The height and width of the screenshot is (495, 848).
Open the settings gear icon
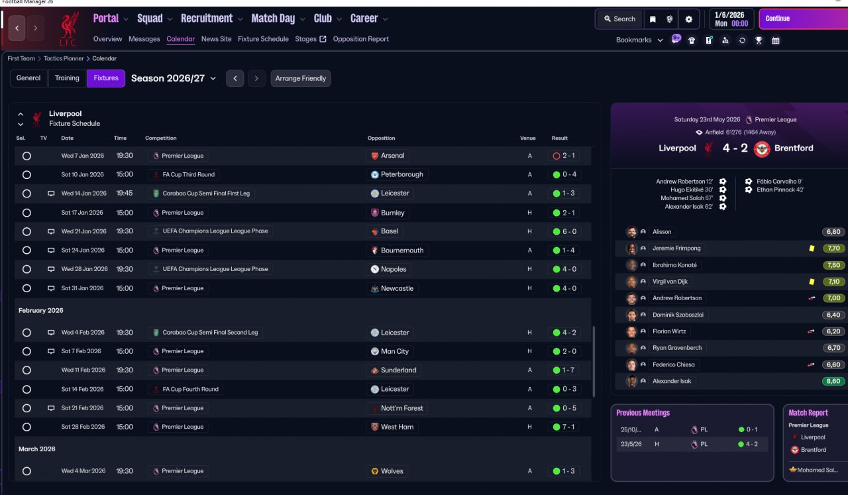pyautogui.click(x=688, y=19)
